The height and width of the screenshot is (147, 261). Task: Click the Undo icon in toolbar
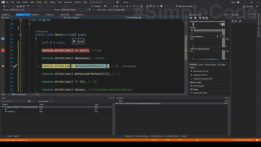28,7
